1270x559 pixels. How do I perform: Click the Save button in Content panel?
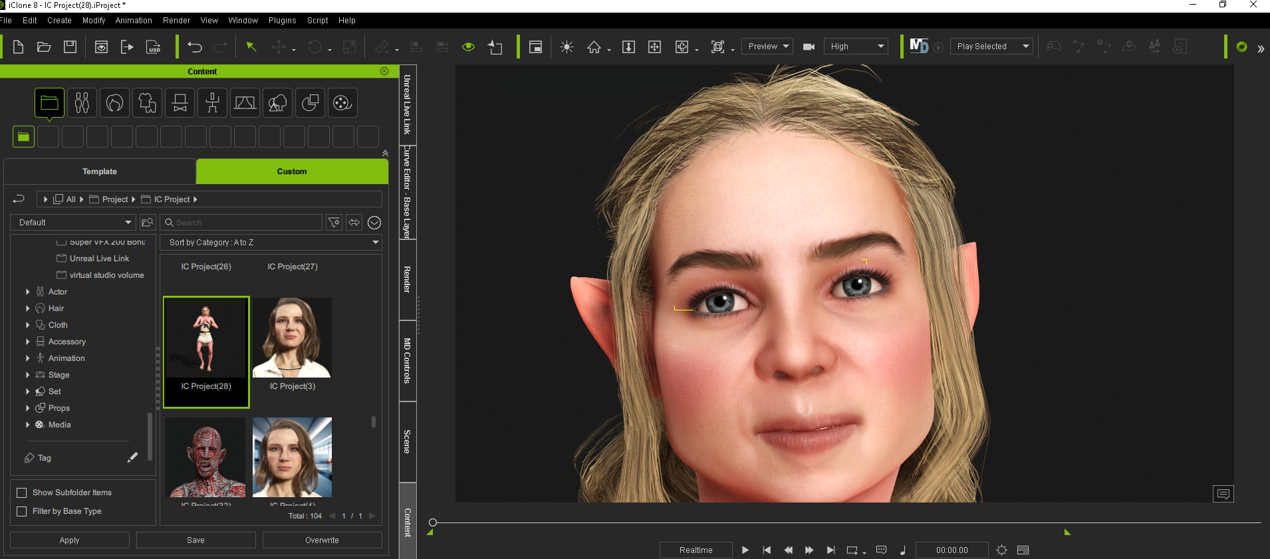[196, 540]
